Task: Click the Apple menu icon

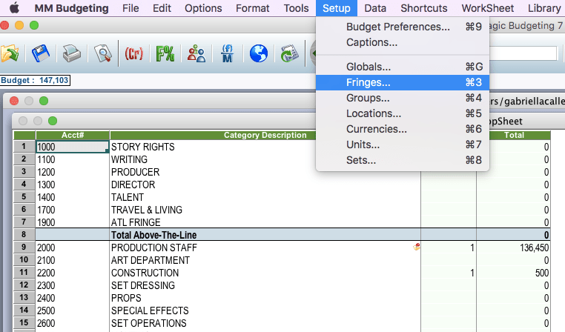Action: tap(14, 9)
